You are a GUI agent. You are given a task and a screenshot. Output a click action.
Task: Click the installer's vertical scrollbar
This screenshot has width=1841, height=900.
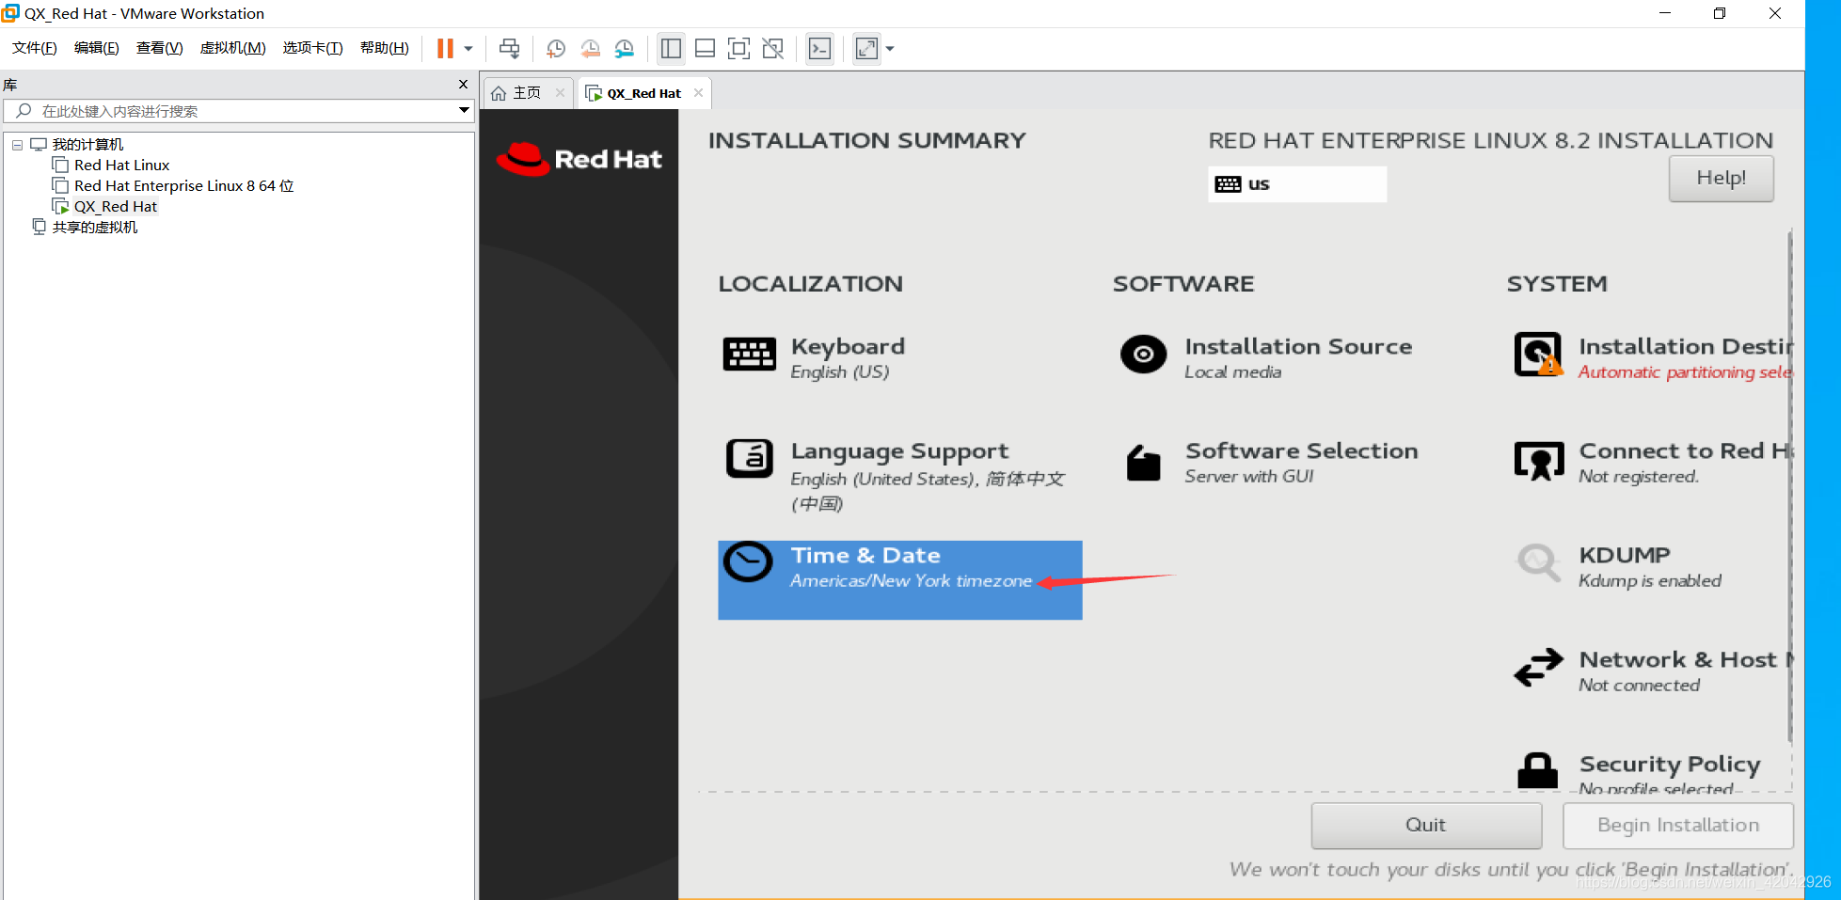[1789, 489]
